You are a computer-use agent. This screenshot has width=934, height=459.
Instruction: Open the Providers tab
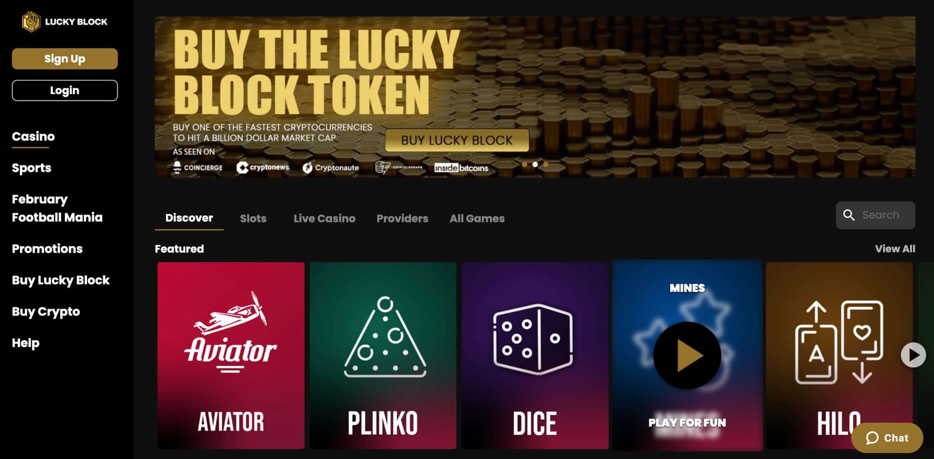402,219
